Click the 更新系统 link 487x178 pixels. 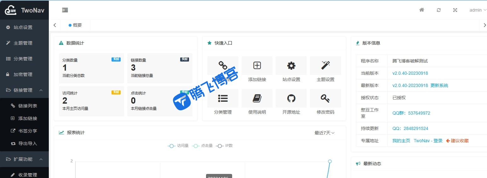click(x=439, y=85)
